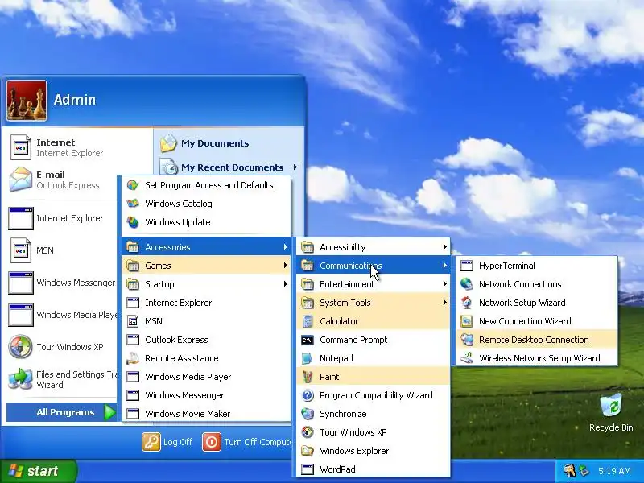Image resolution: width=644 pixels, height=483 pixels.
Task: Click the Admin chess user picture
Action: pos(27,101)
